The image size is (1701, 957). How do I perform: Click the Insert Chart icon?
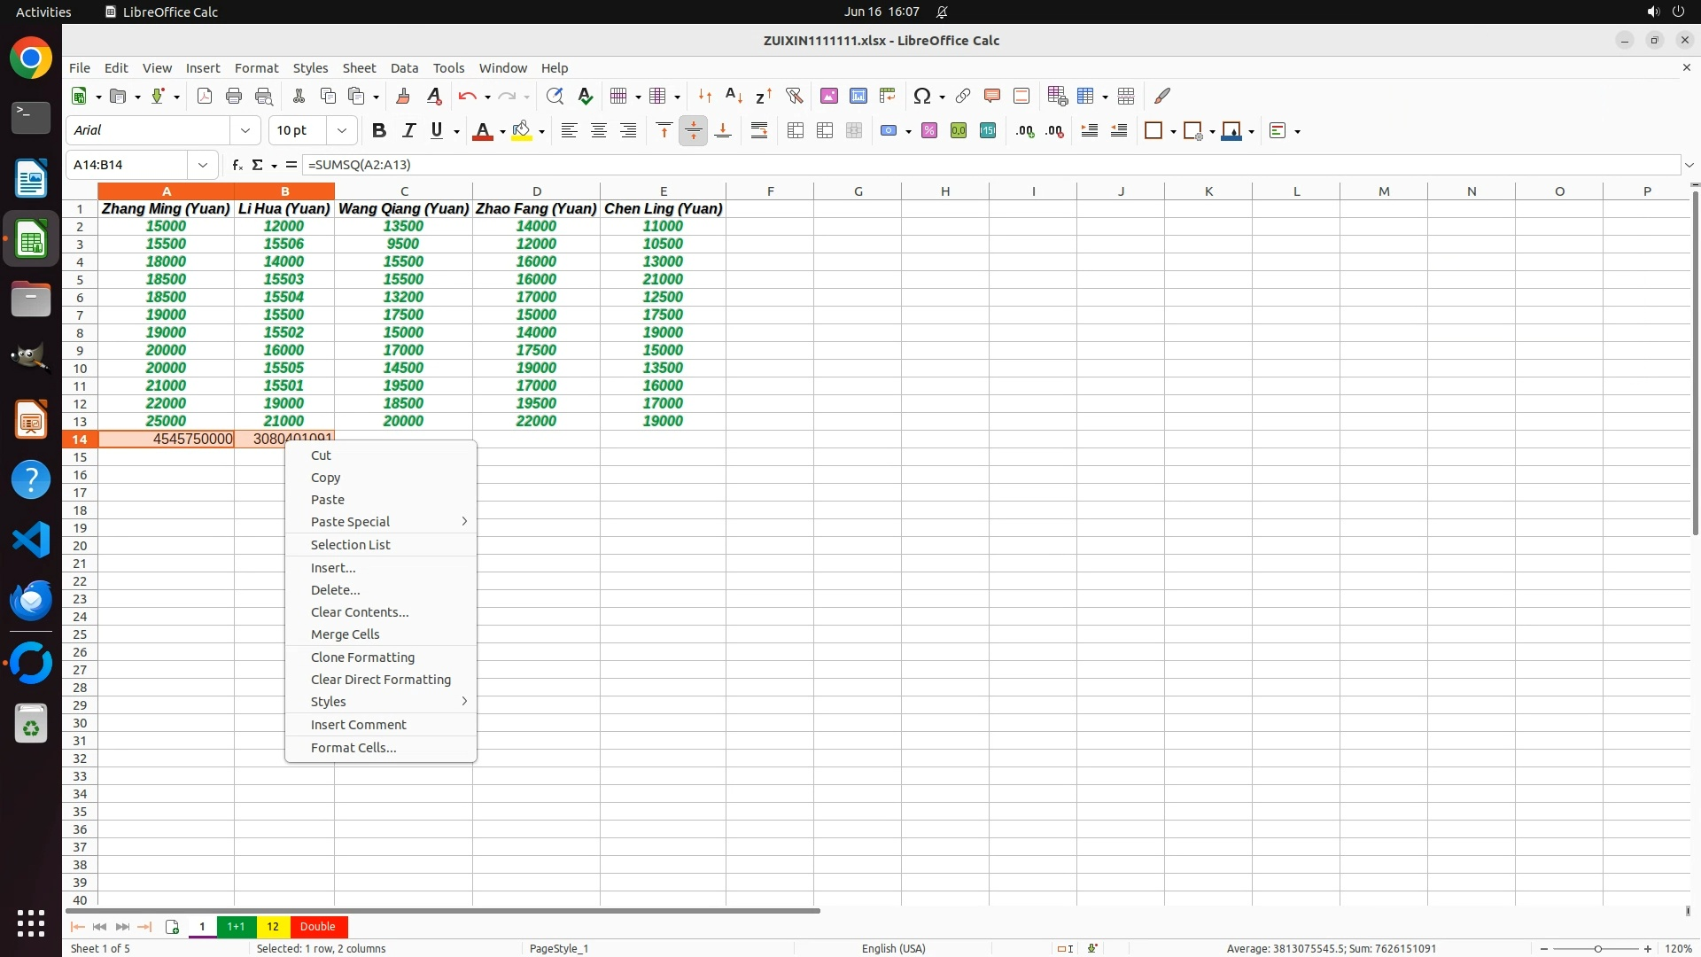(x=858, y=96)
